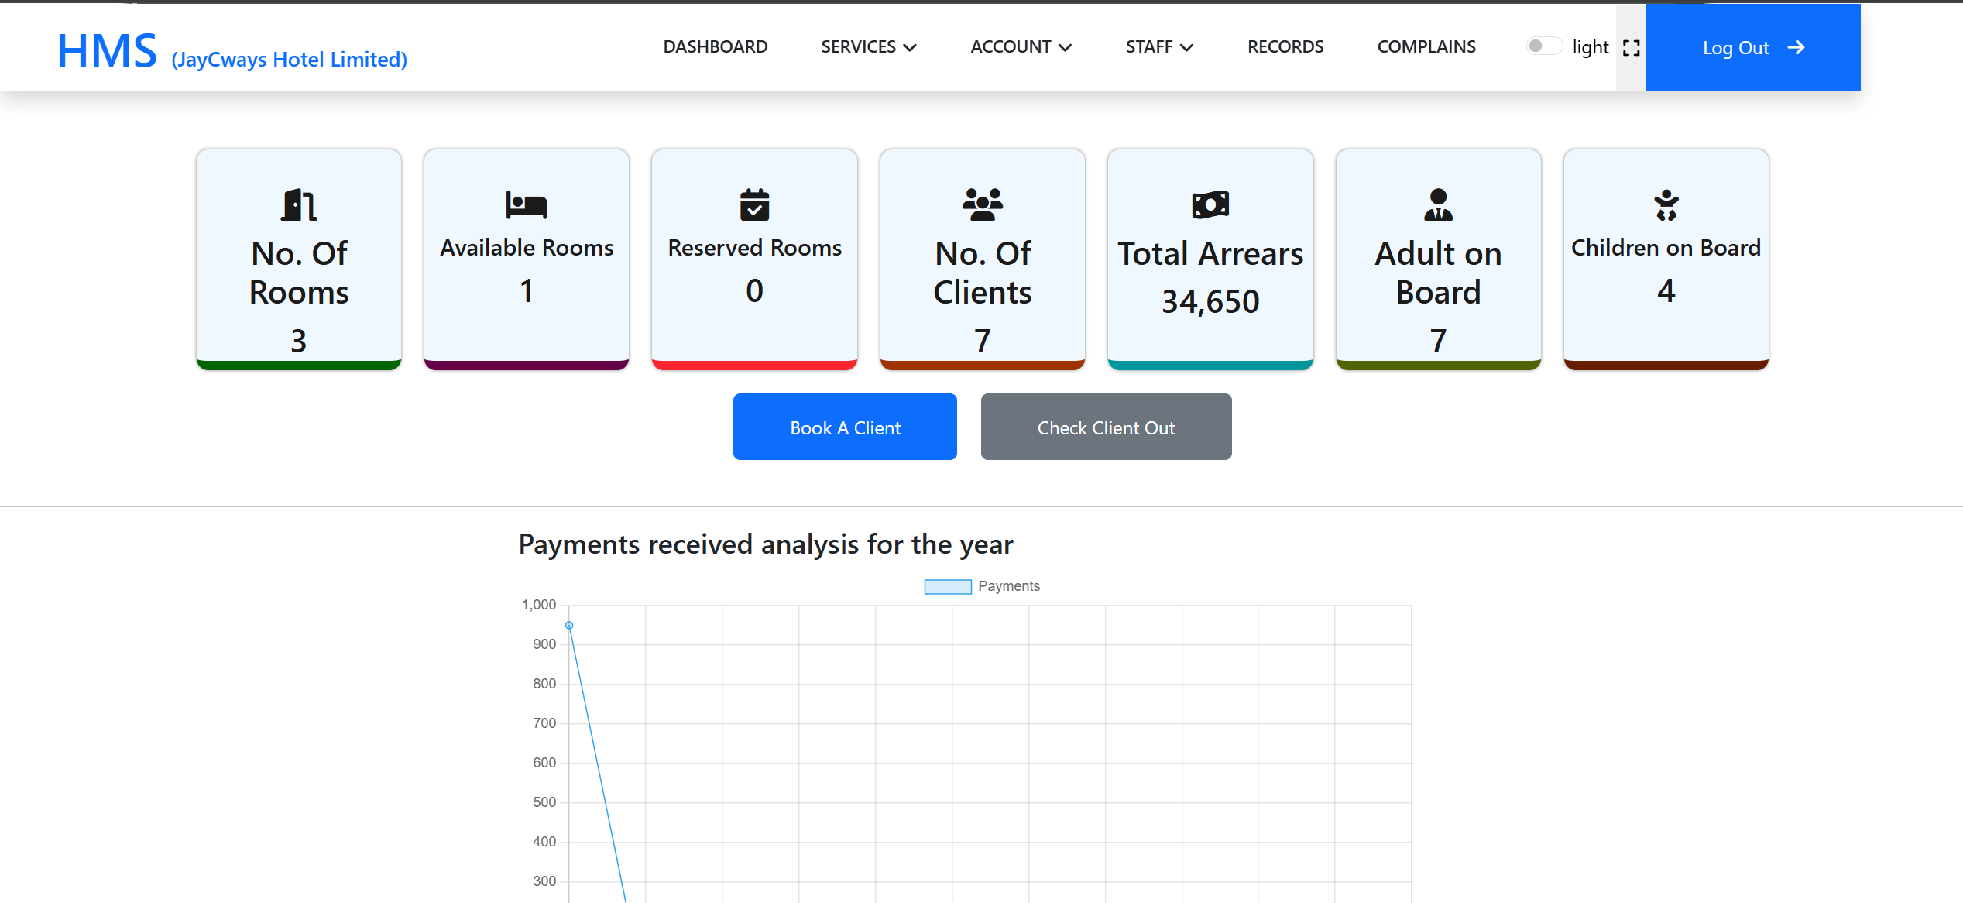The image size is (1963, 903).
Task: Expand the STAFF dropdown menu
Action: coord(1159,47)
